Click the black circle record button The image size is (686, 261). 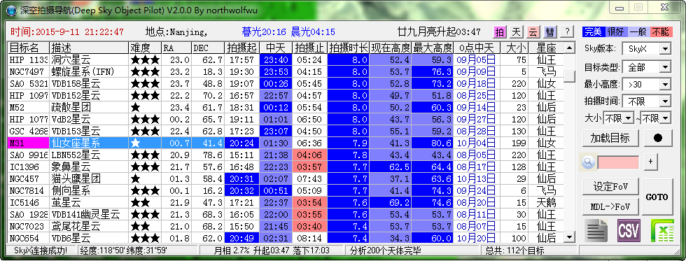point(657,138)
